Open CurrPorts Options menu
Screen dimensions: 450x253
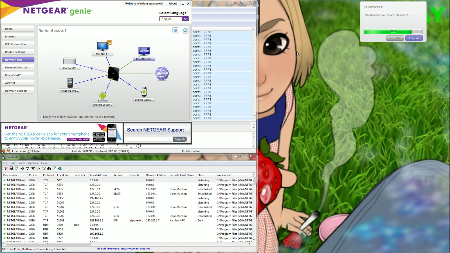click(33, 163)
